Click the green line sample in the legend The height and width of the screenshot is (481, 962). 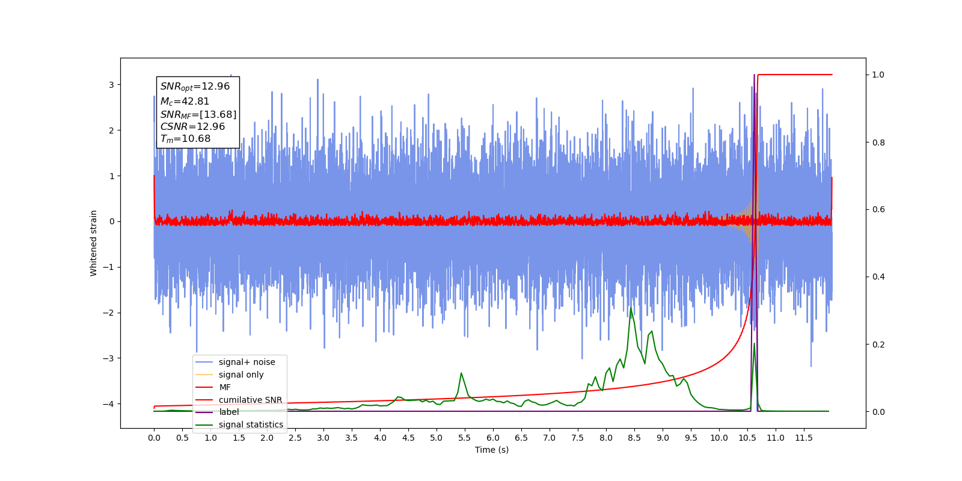(x=204, y=424)
